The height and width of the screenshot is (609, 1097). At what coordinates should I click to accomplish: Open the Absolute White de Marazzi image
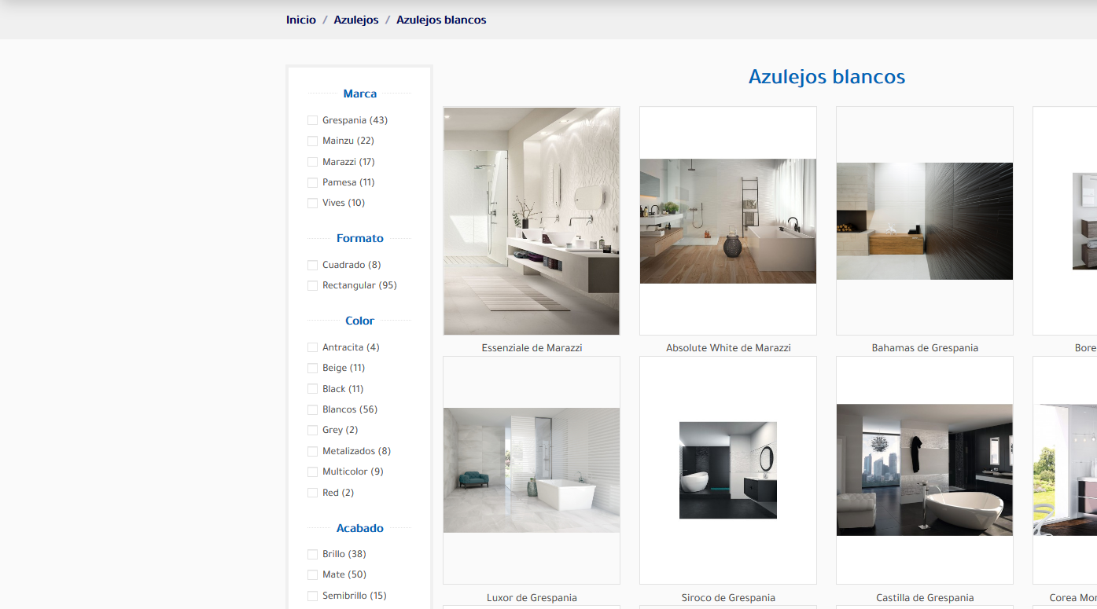[728, 221]
